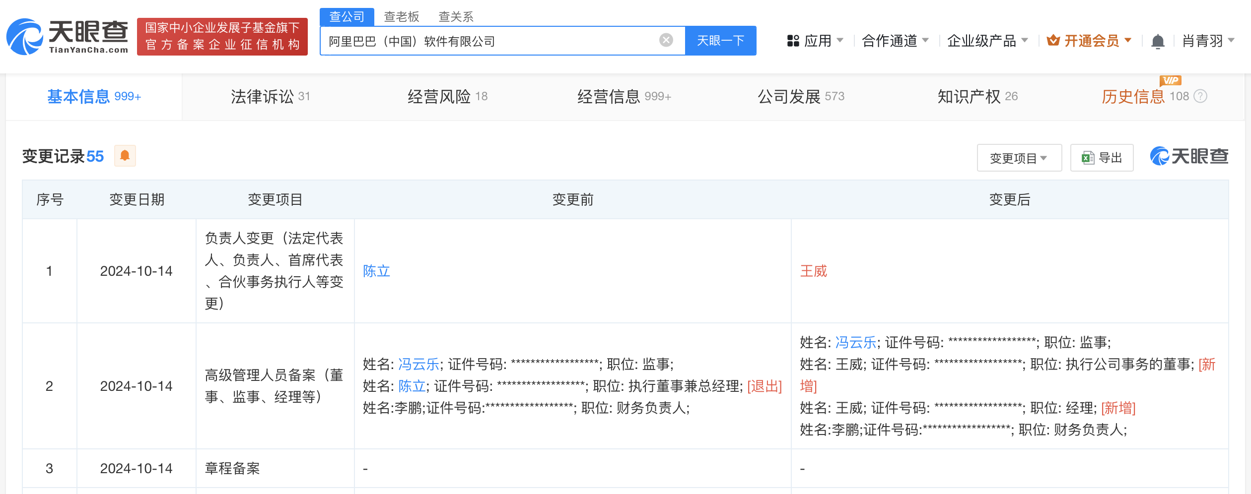1251x494 pixels.
Task: Click the 2024-10-14 date in row 1
Action: (136, 271)
